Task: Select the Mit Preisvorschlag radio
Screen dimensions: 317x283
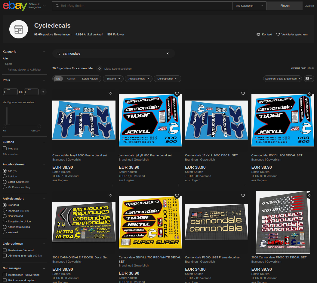Action: 5,187
